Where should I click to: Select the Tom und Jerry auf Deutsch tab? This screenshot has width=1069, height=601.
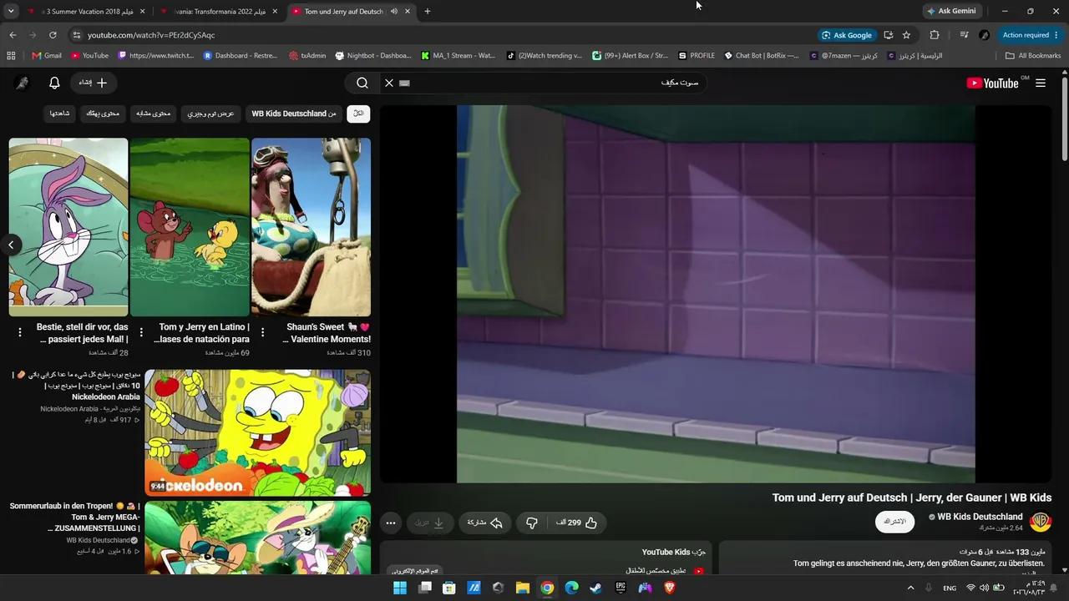point(351,12)
